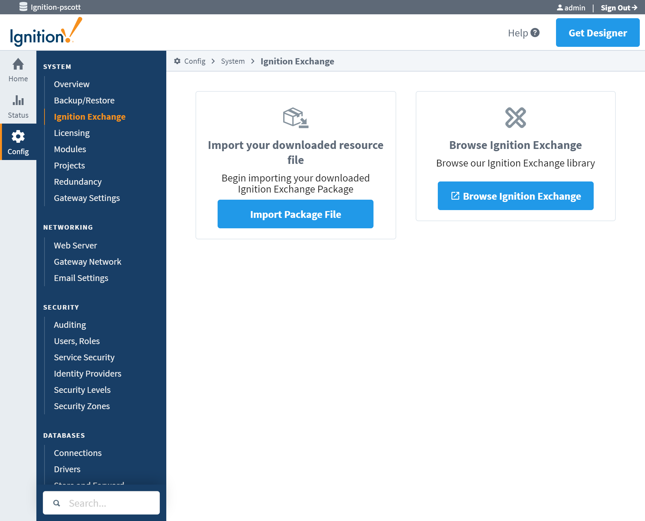Viewport: 645px width, 521px height.
Task: Click the import package box icon
Action: pyautogui.click(x=296, y=118)
